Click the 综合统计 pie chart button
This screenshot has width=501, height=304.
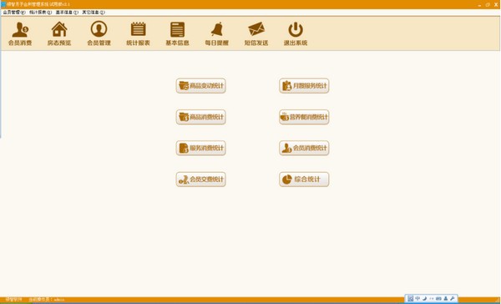pos(304,180)
